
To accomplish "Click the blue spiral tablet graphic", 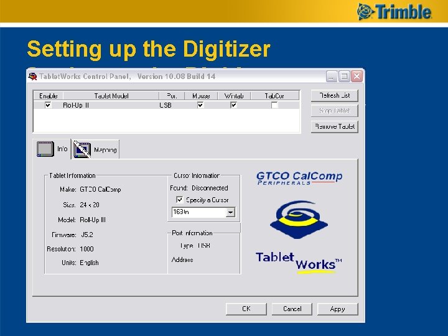I will [x=299, y=220].
